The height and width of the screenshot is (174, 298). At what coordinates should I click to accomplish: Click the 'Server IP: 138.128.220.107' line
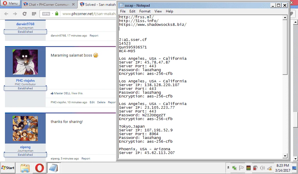click(149, 85)
